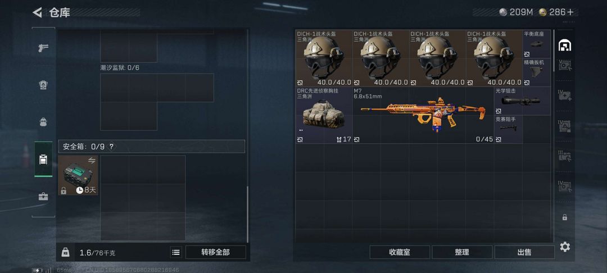Click the locked storage slot padlock icon
Image resolution: width=607 pixels, height=273 pixels.
(x=564, y=217)
